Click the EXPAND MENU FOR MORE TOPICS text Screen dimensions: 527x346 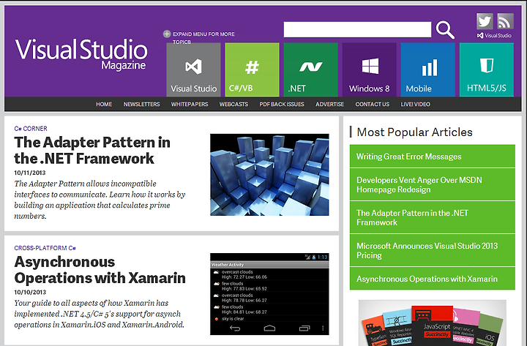(203, 38)
